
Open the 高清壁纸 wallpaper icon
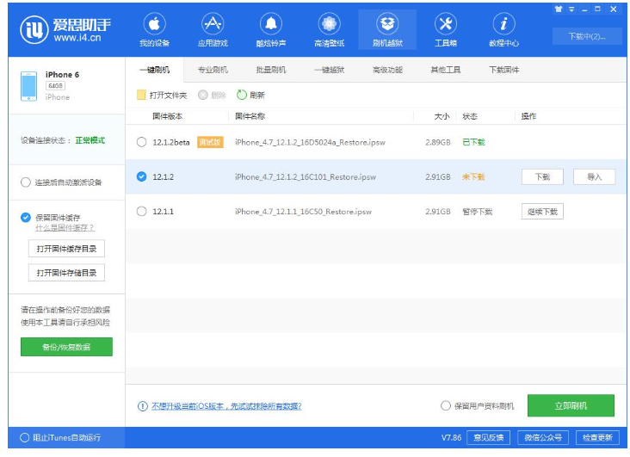[329, 23]
